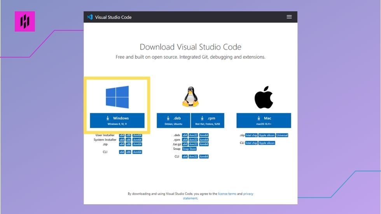The width and height of the screenshot is (381, 214).
Task: Get Windows .zip x86 build
Action: (128, 144)
